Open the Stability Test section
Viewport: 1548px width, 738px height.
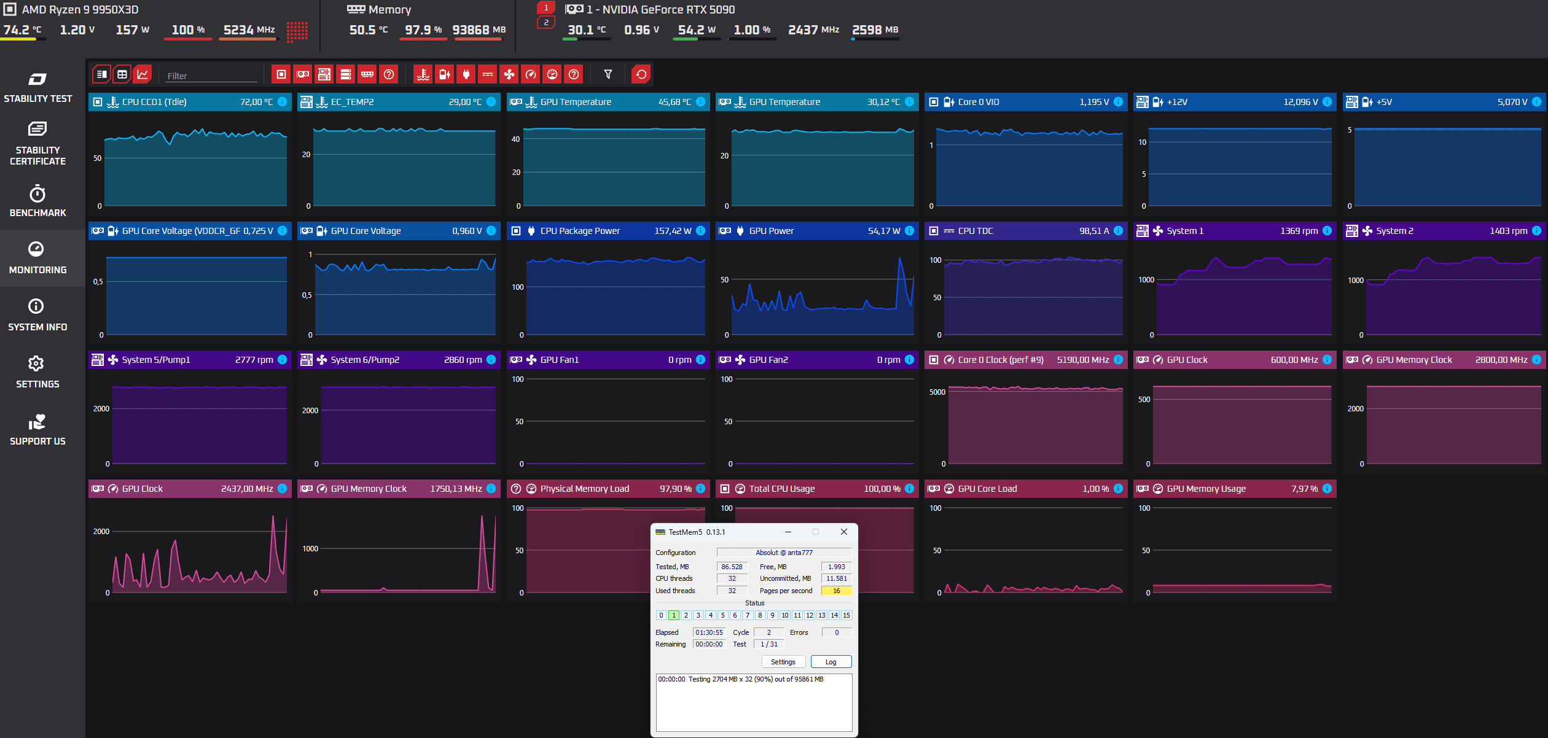click(37, 88)
